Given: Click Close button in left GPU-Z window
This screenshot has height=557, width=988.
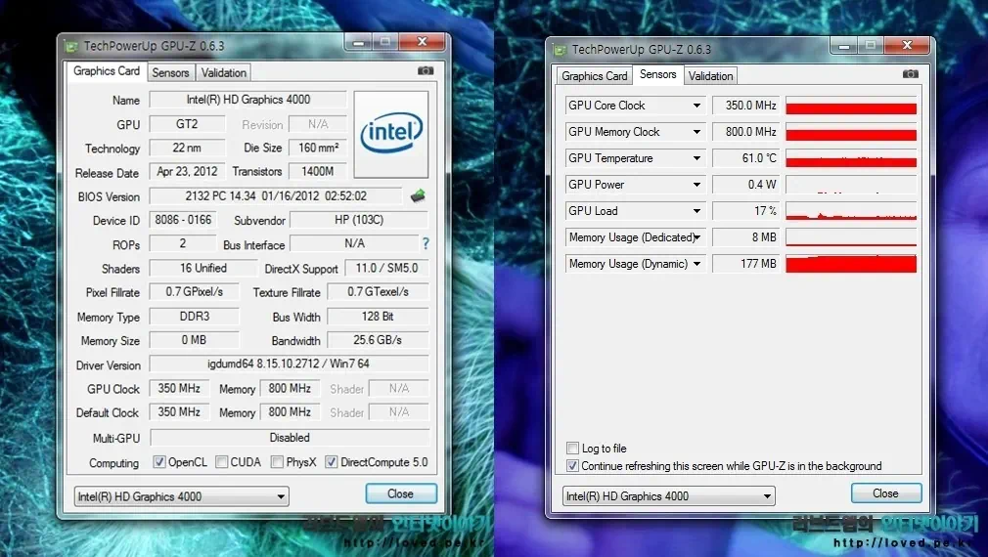Looking at the screenshot, I should [x=401, y=494].
